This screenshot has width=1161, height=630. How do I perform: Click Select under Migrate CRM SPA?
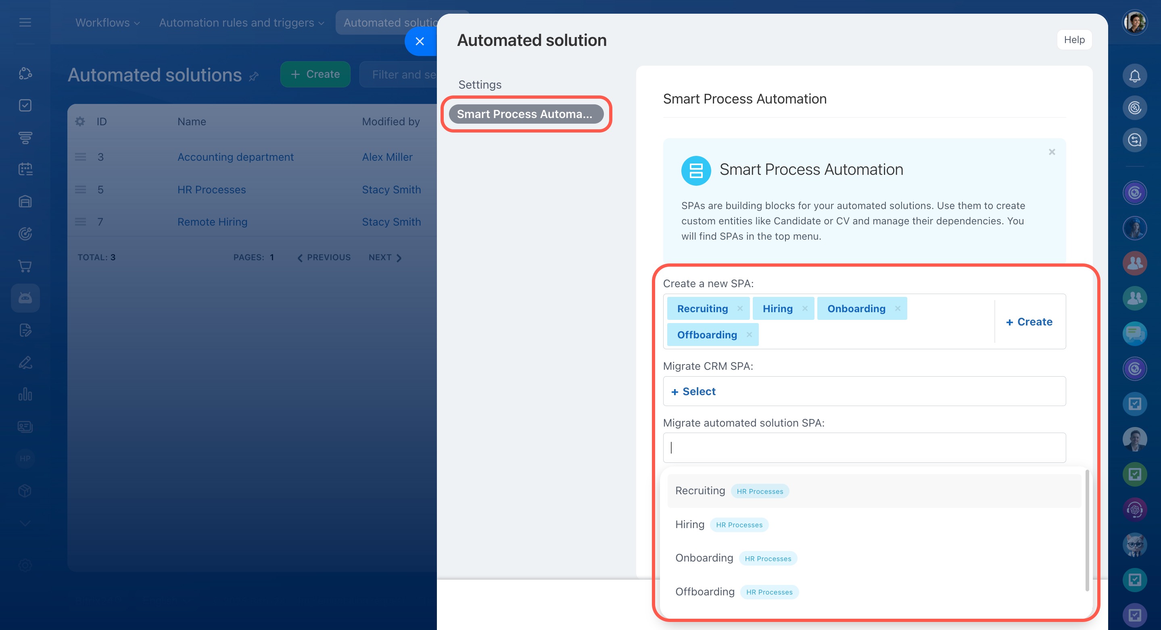point(693,392)
